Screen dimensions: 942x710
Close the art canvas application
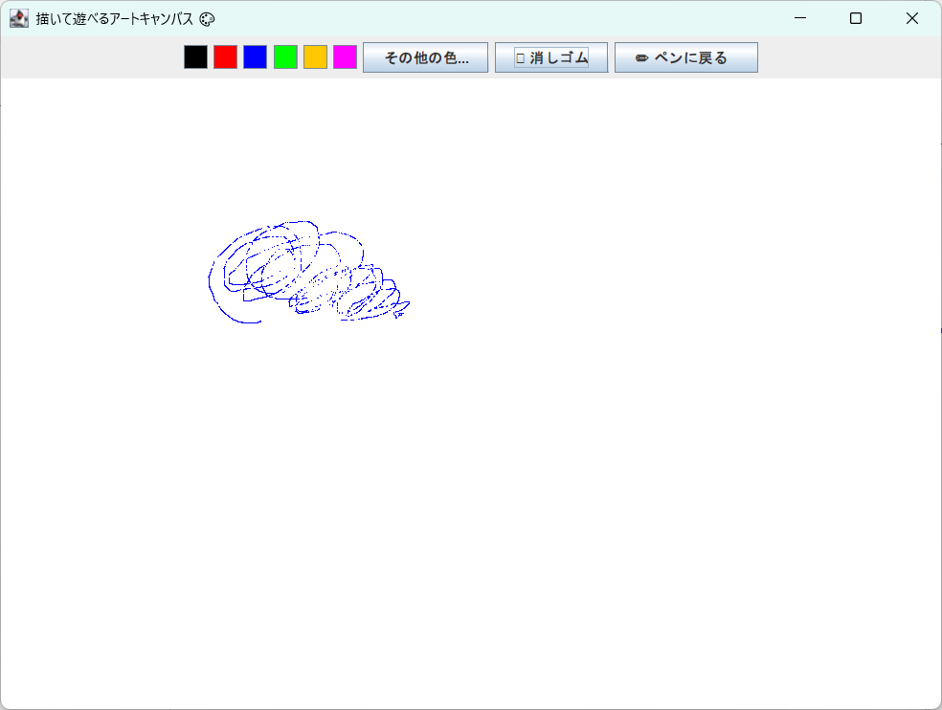[x=911, y=17]
